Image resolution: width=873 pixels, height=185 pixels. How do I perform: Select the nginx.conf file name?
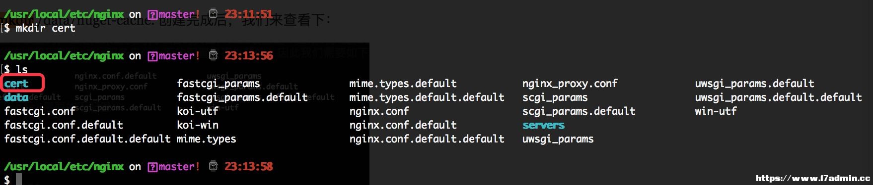click(x=379, y=111)
